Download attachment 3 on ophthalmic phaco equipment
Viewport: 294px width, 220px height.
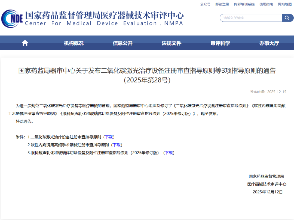tap(169, 153)
